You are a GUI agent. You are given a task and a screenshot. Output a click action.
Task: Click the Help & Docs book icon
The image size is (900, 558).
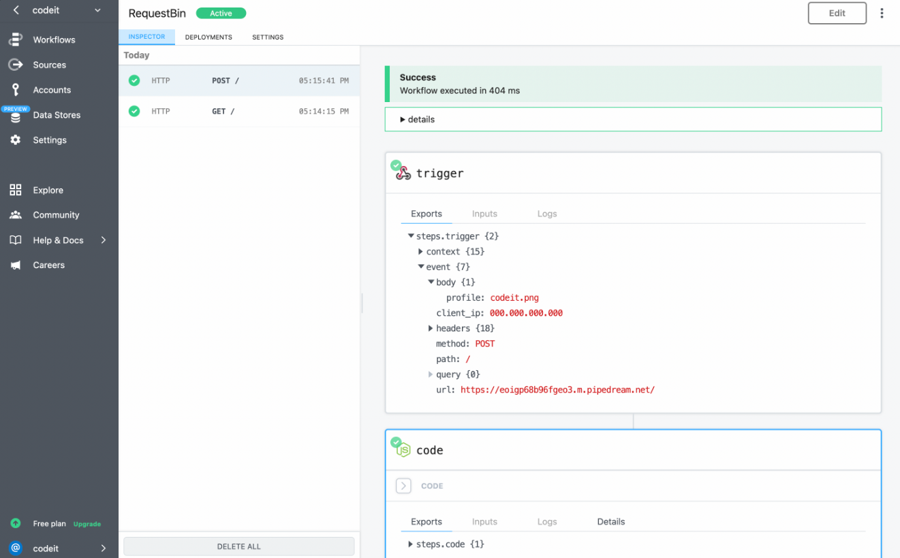click(x=15, y=240)
